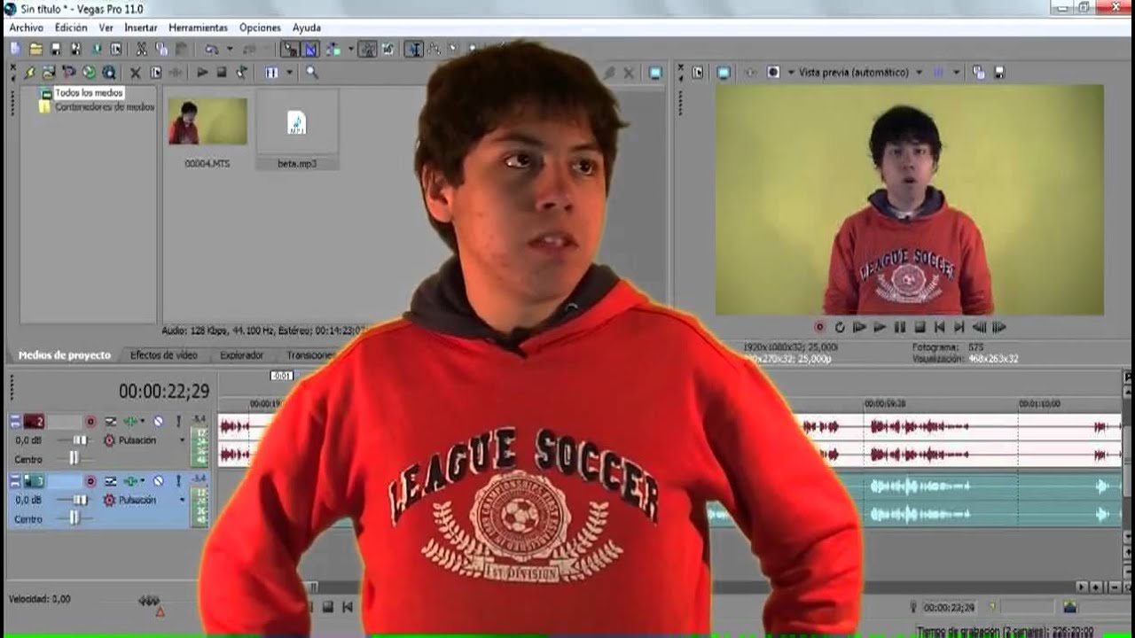
Task: Open the 'Vista previa (automático)' quality dropdown
Action: tap(861, 73)
